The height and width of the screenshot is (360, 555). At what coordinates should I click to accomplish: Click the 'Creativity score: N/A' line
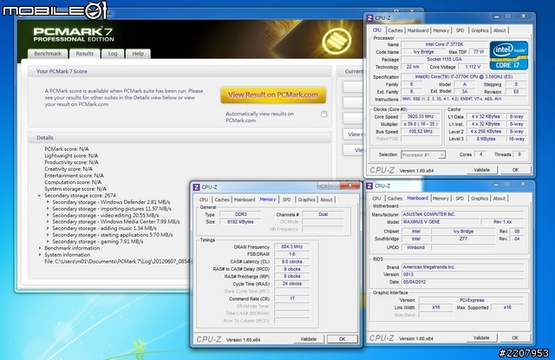[x=69, y=169]
